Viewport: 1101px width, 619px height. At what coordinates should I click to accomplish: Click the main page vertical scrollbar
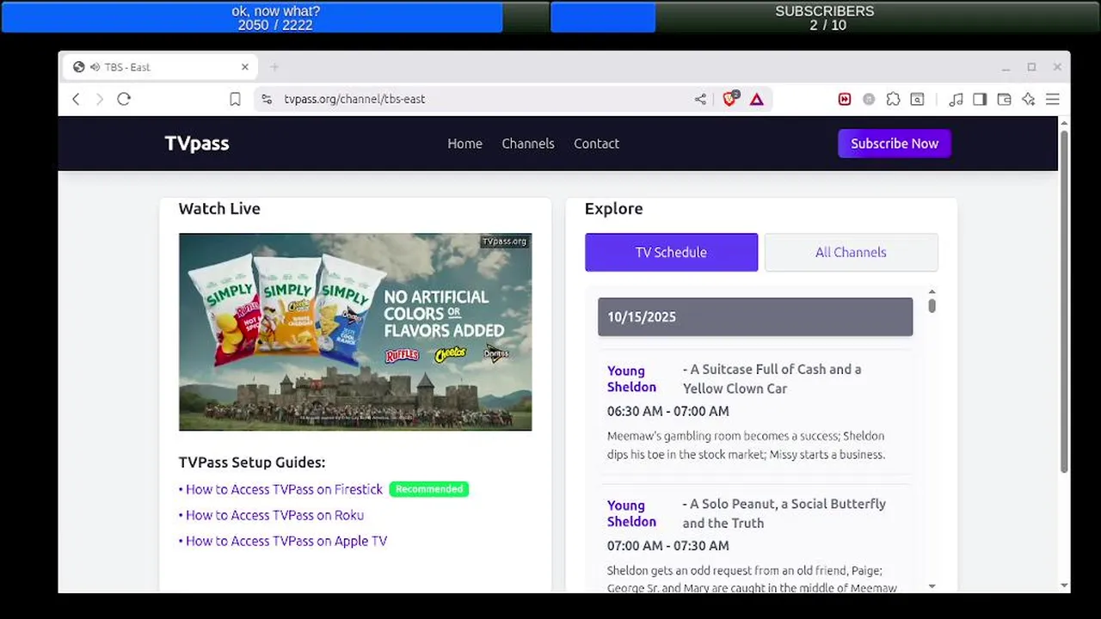pyautogui.click(x=1064, y=301)
